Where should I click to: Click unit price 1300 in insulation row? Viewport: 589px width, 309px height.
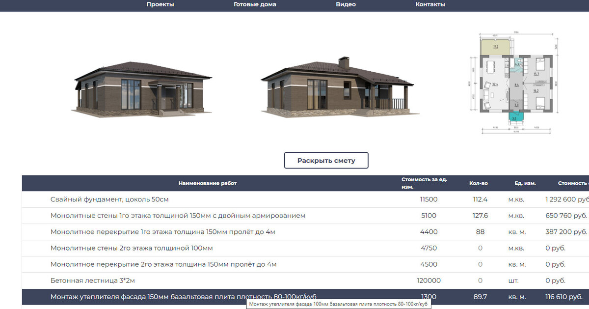[428, 297]
